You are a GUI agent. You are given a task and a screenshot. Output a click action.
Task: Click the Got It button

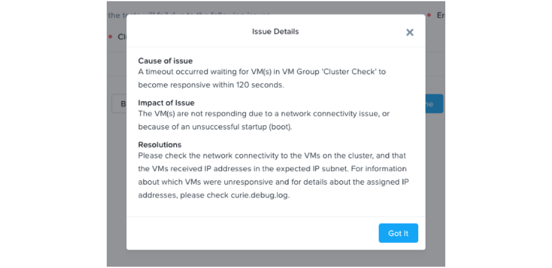pos(398,233)
